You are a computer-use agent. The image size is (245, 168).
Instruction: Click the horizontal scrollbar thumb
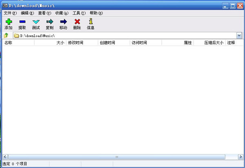pyautogui.click(x=117, y=157)
